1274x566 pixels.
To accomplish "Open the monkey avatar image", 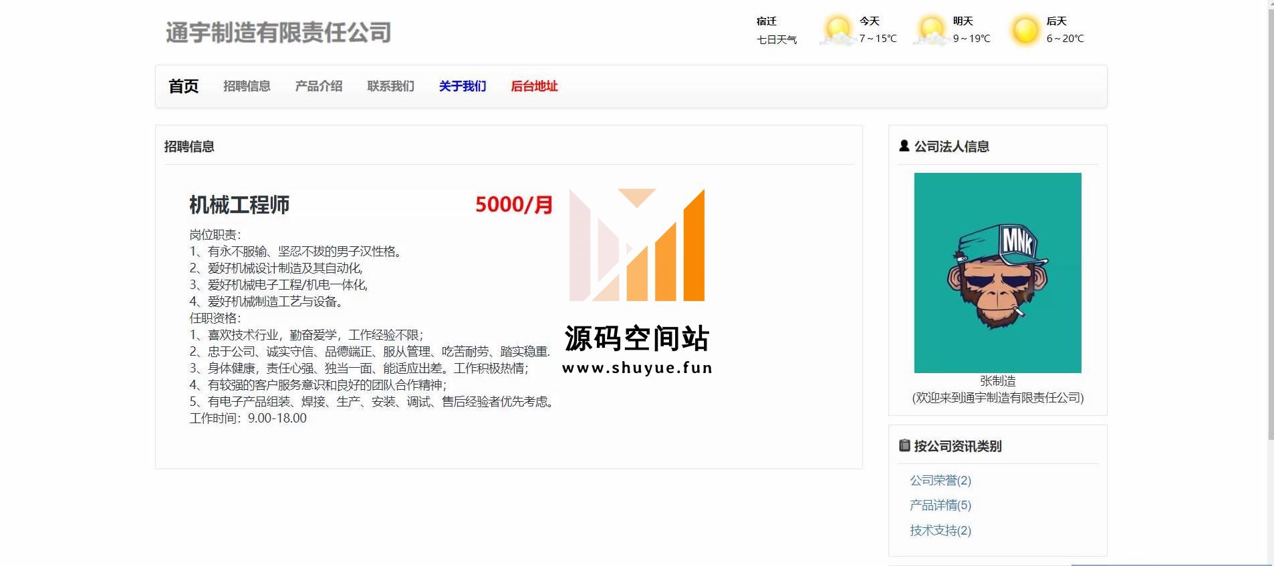I will click(997, 272).
